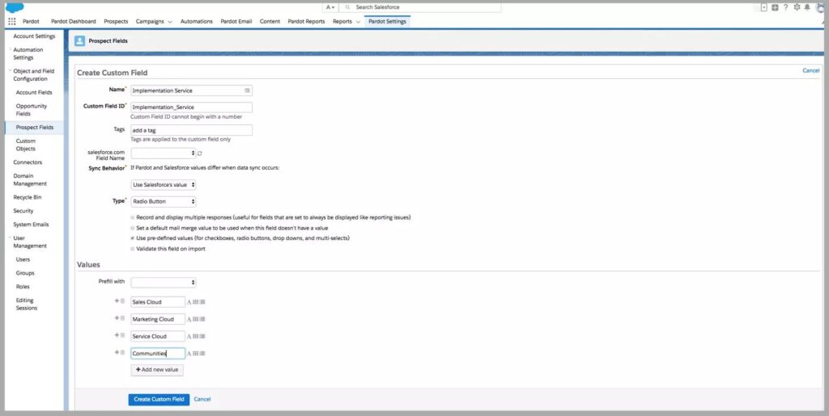Delete the Sales Cloud value with trash icon
The image size is (829, 416).
tap(123, 301)
